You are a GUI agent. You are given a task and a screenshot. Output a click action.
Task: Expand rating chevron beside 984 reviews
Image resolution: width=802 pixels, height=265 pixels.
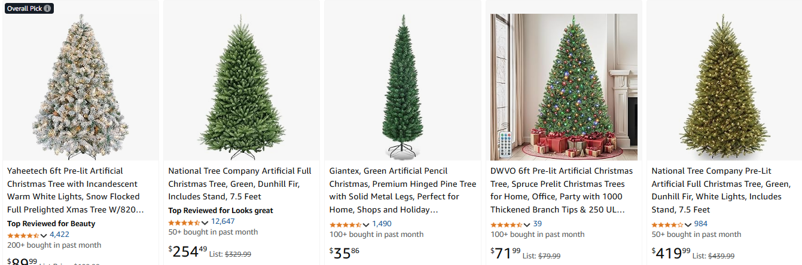pos(688,224)
